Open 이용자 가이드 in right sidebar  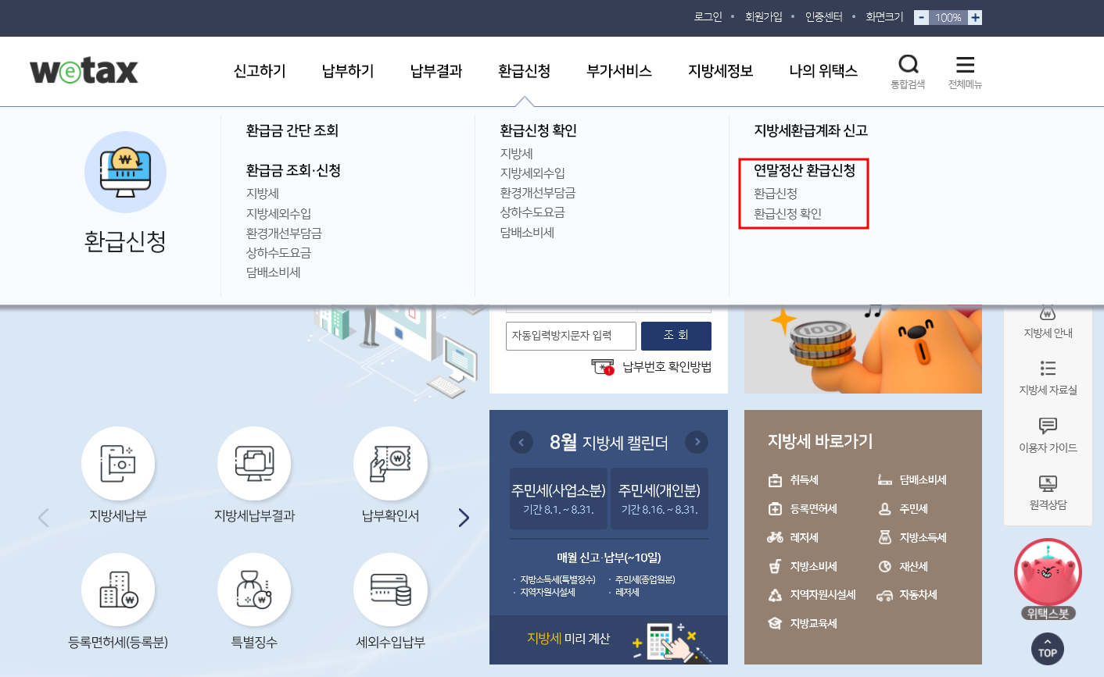coord(1048,436)
